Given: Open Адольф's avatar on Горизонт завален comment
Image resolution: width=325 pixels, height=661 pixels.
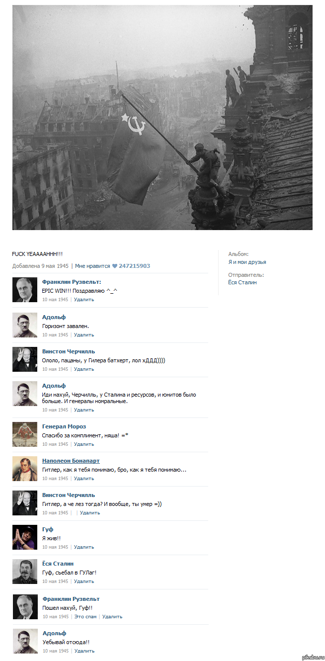Looking at the screenshot, I should click(x=25, y=325).
